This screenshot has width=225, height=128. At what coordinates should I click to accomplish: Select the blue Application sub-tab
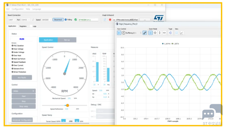coord(48,40)
